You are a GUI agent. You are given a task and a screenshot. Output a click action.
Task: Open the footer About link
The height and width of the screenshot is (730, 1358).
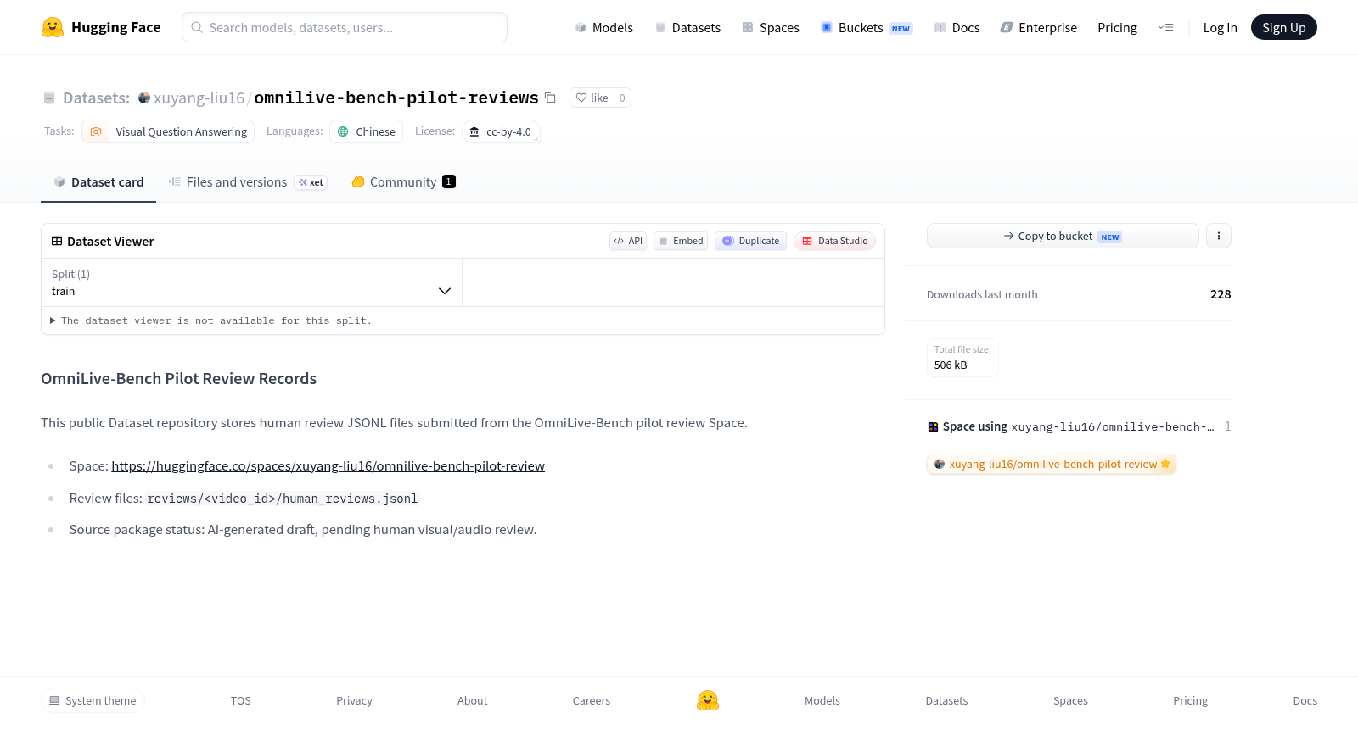point(472,700)
